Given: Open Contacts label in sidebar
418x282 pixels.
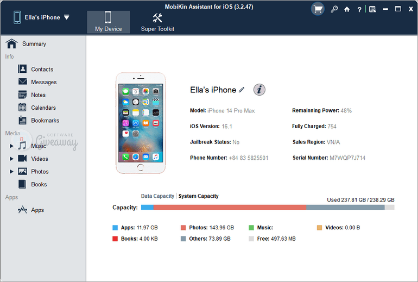Looking at the screenshot, I should (x=42, y=70).
